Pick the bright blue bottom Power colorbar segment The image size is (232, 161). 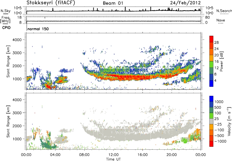tap(211, 83)
